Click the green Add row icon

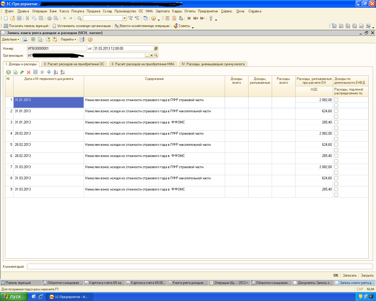(x=9, y=72)
